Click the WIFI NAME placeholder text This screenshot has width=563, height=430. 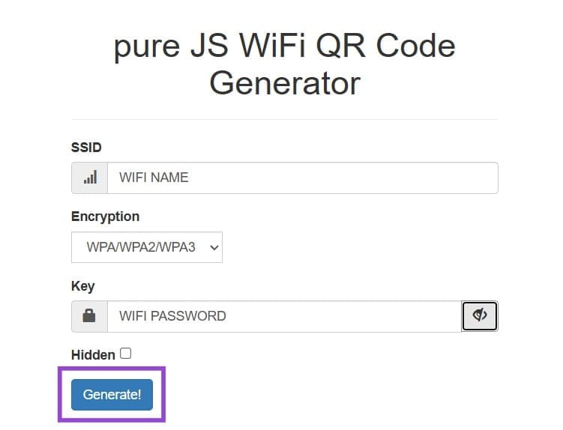[154, 178]
